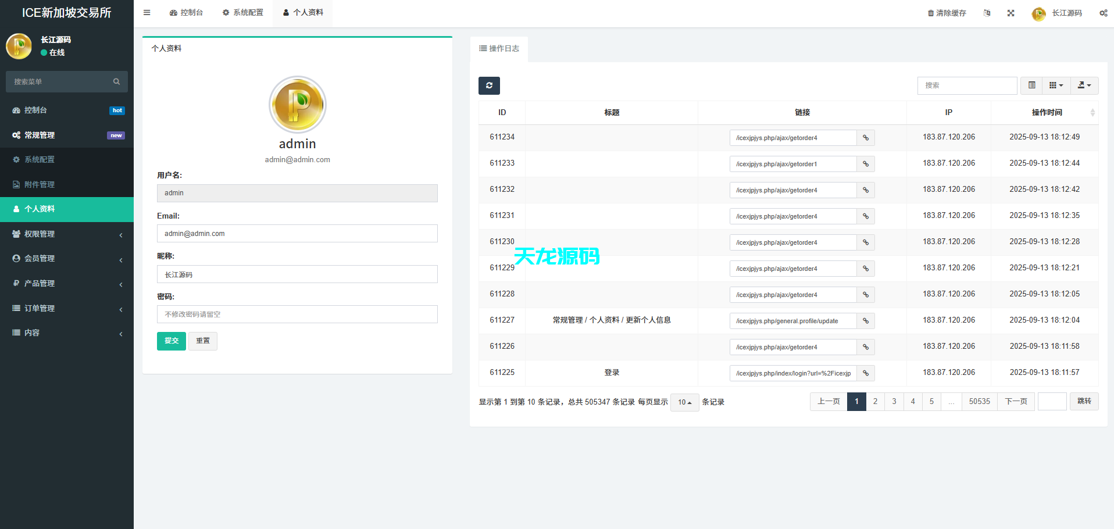Viewport: 1114px width, 529px height.
Task: Open the export dropdown in the log toolbar
Action: click(x=1084, y=85)
